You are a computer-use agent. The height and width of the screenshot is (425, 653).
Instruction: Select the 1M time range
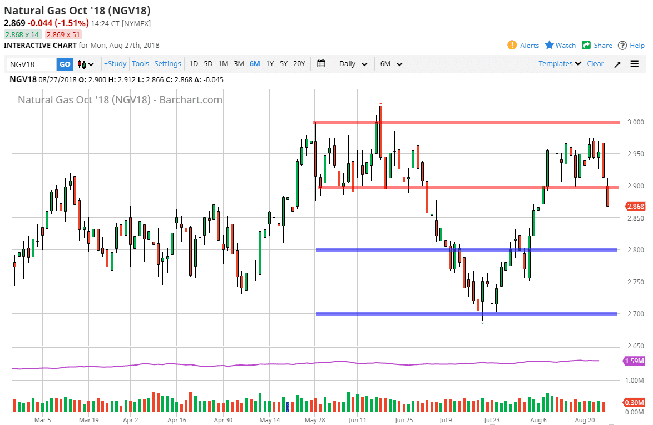coord(223,64)
